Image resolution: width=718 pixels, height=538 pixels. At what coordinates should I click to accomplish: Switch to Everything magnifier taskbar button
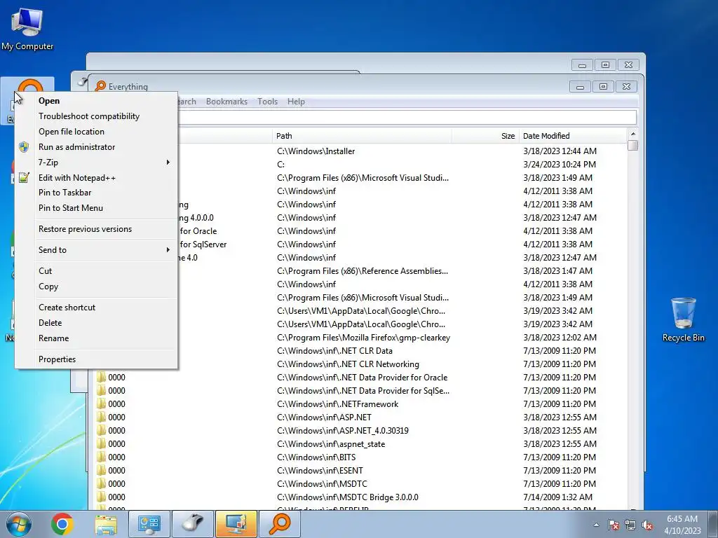coord(280,524)
